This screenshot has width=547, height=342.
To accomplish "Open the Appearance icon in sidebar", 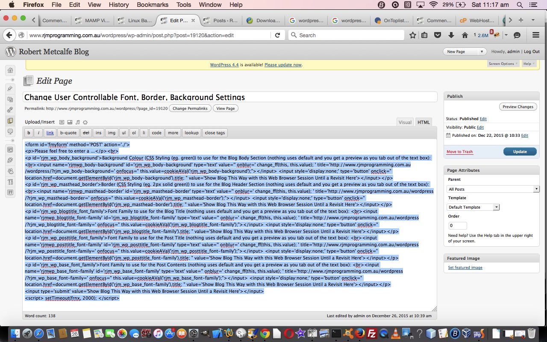I will [10, 150].
